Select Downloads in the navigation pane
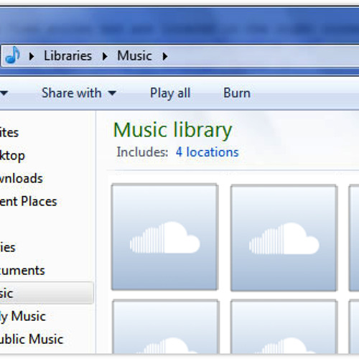The width and height of the screenshot is (359, 359). point(21,179)
